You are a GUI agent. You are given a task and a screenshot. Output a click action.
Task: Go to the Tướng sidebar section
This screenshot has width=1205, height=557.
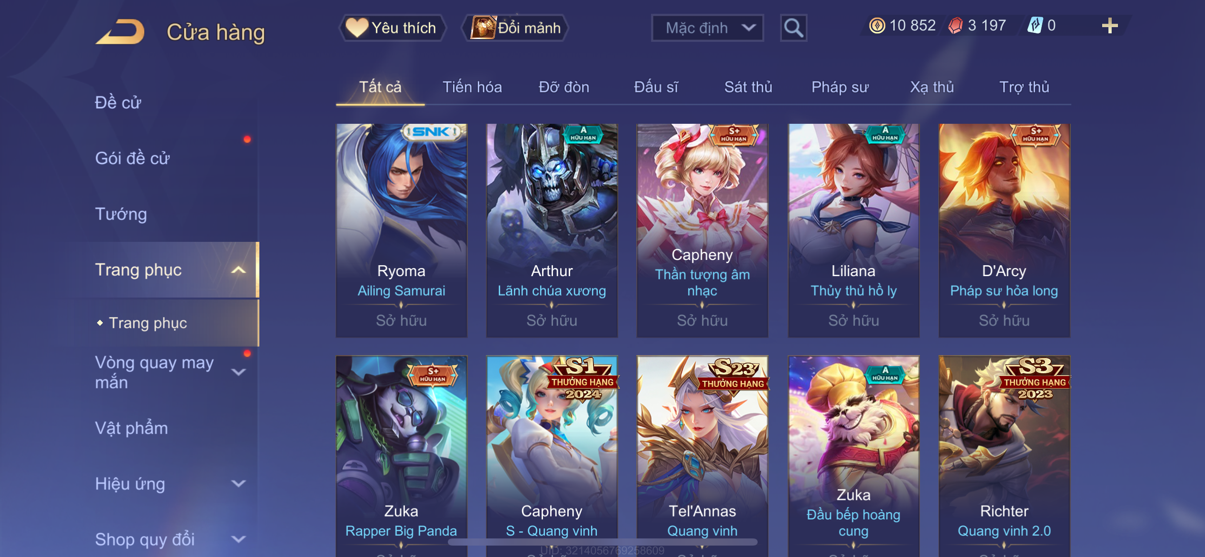coord(121,214)
